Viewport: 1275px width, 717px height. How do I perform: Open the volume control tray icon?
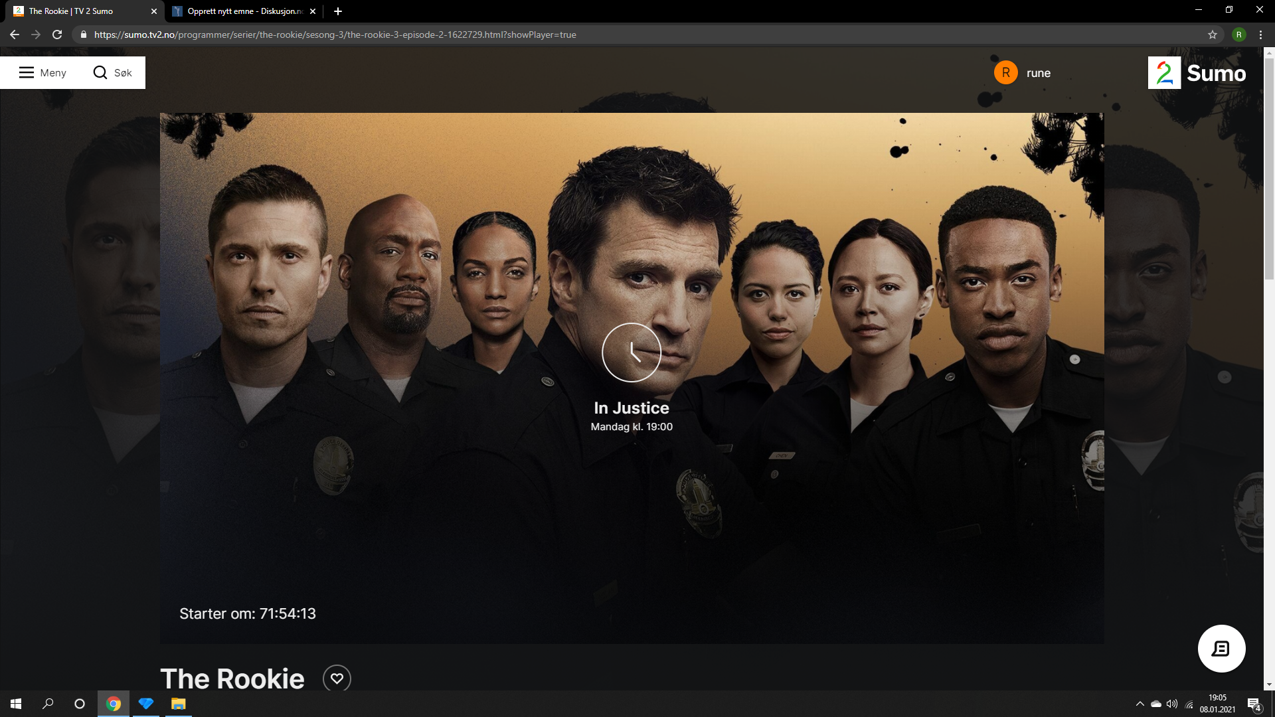click(1172, 704)
